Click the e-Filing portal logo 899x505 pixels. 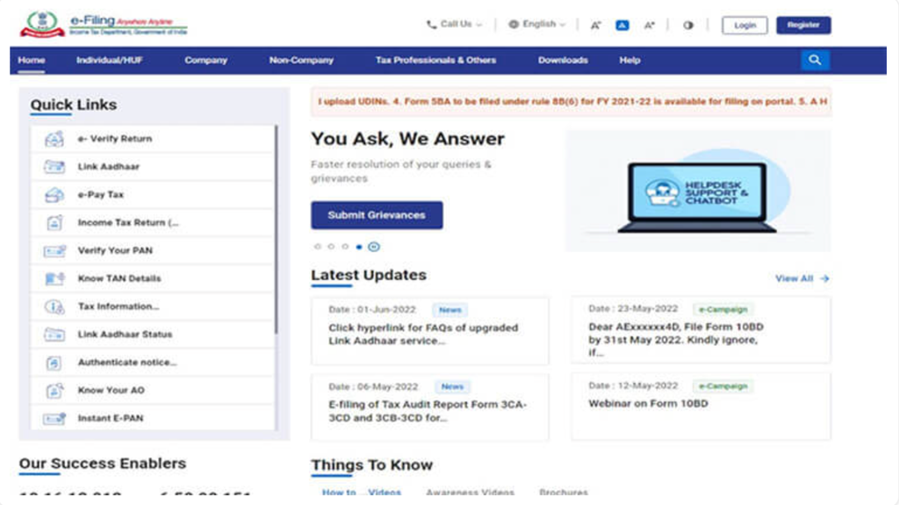click(104, 25)
